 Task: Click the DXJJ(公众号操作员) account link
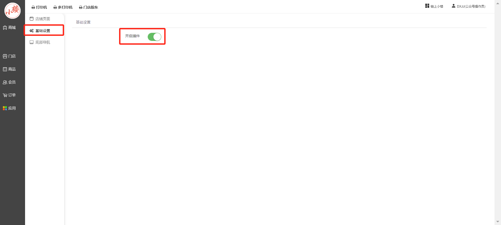[x=471, y=7]
